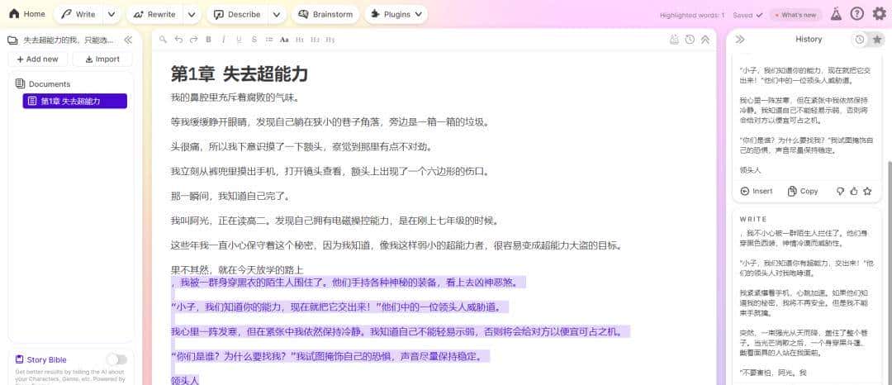Insert the history card text
Image resolution: width=892 pixels, height=385 pixels.
(x=757, y=191)
